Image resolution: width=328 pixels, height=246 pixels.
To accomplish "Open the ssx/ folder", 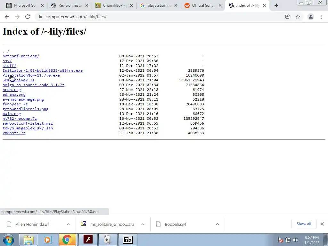I will [7, 61].
